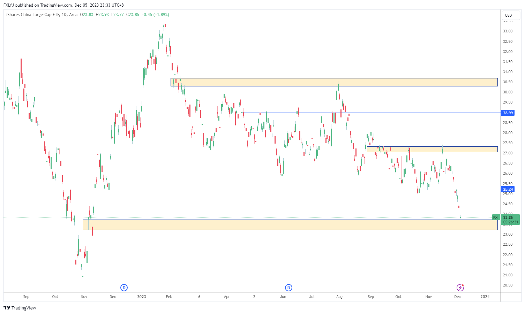This screenshot has height=314, width=525.
Task: Click the 33.00 price axis label
Action: point(508,31)
